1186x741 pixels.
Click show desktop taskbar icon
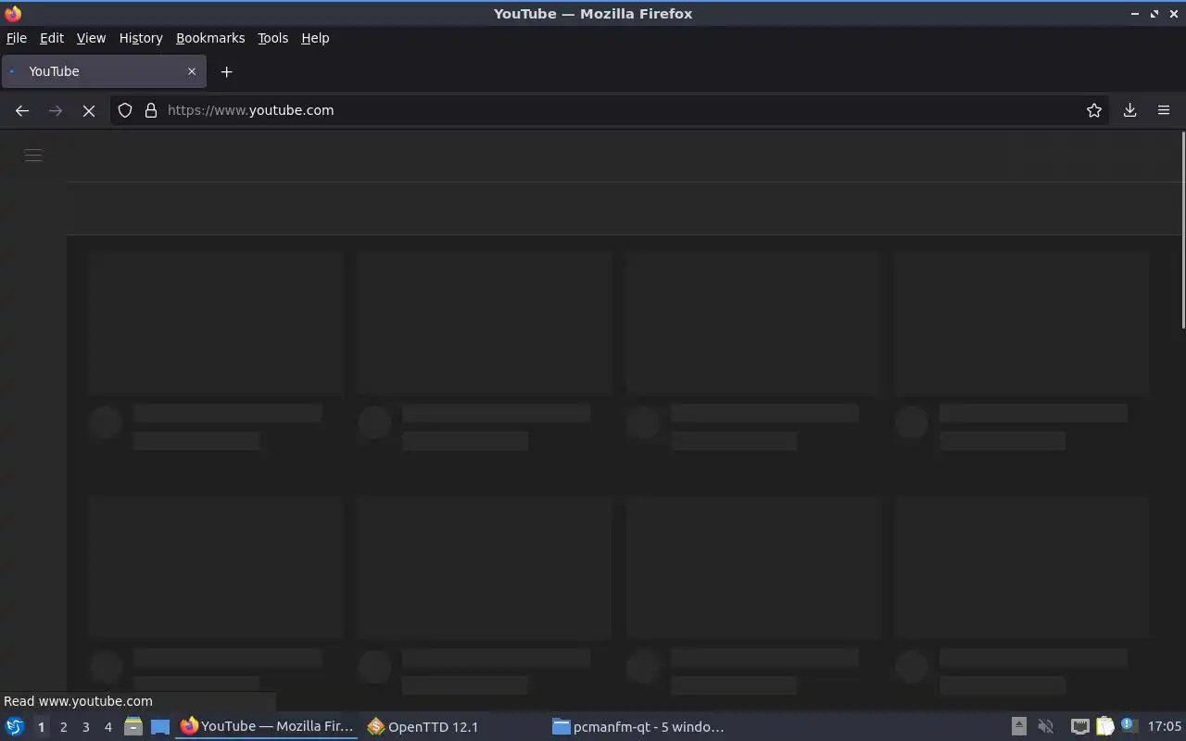160,727
